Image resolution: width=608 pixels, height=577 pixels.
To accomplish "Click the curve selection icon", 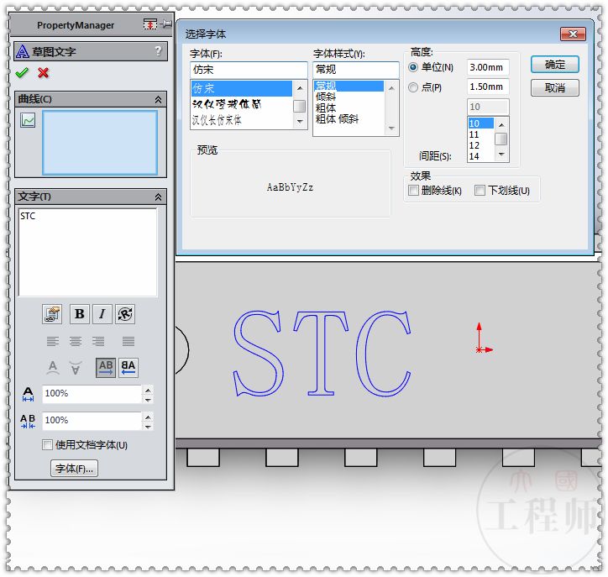I will click(x=28, y=120).
